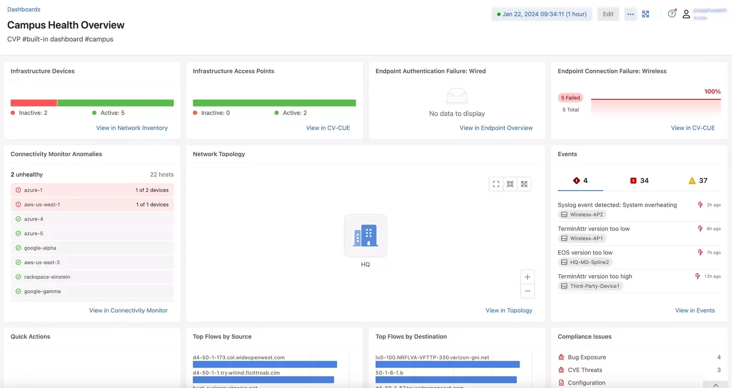Open the help icon with notification dot
The image size is (732, 388).
[672, 14]
